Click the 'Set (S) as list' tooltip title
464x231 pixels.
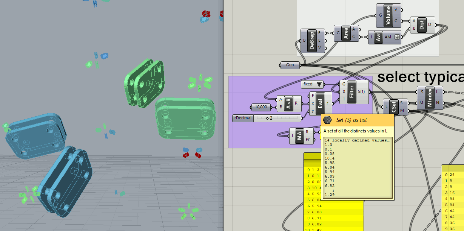351,120
